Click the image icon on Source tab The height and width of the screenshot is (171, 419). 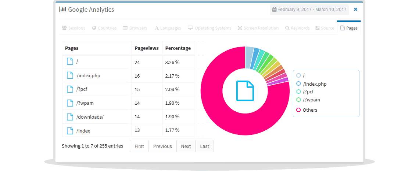(318, 28)
